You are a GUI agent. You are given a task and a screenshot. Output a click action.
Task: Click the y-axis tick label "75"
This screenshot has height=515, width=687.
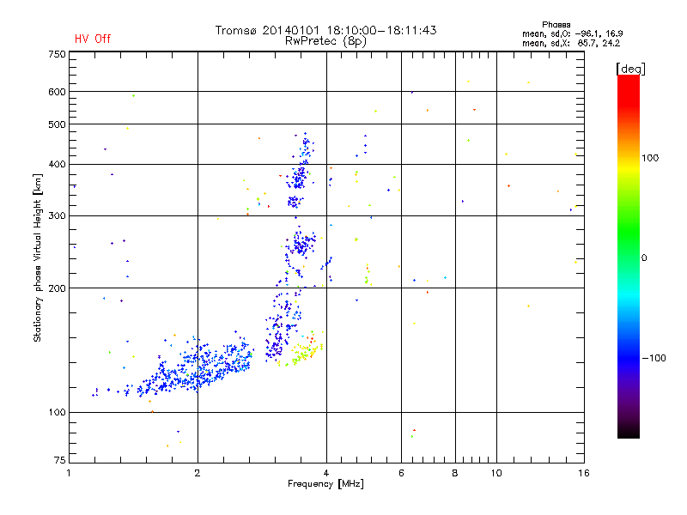coord(60,460)
